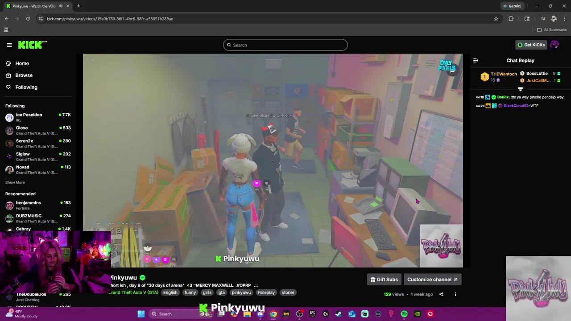
Task: Open Chrome extensions puzzle icon
Action: pyautogui.click(x=511, y=19)
